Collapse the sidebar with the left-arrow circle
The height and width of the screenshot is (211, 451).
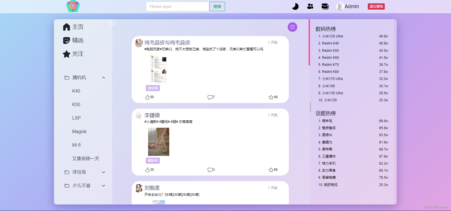coord(112,22)
